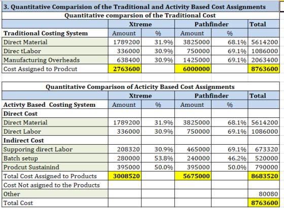Click 8763600 in the 'Cost Assigned to Prodcut' row
The image size is (284, 208).
[264, 69]
